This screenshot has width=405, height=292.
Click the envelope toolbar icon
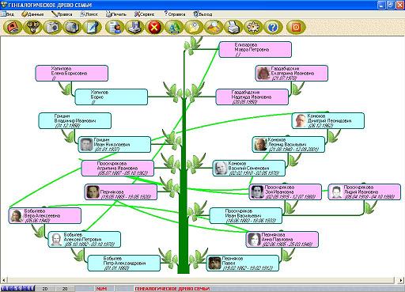194,27
